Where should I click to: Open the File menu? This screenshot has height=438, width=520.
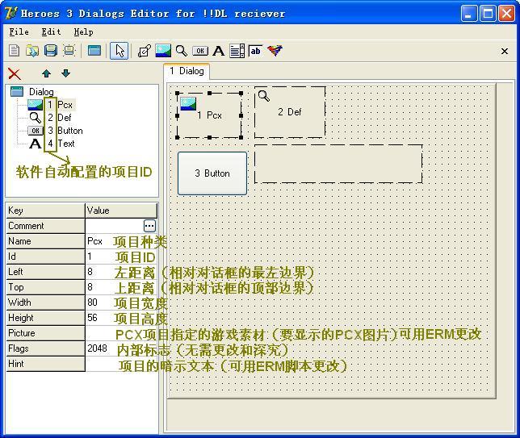coord(19,31)
